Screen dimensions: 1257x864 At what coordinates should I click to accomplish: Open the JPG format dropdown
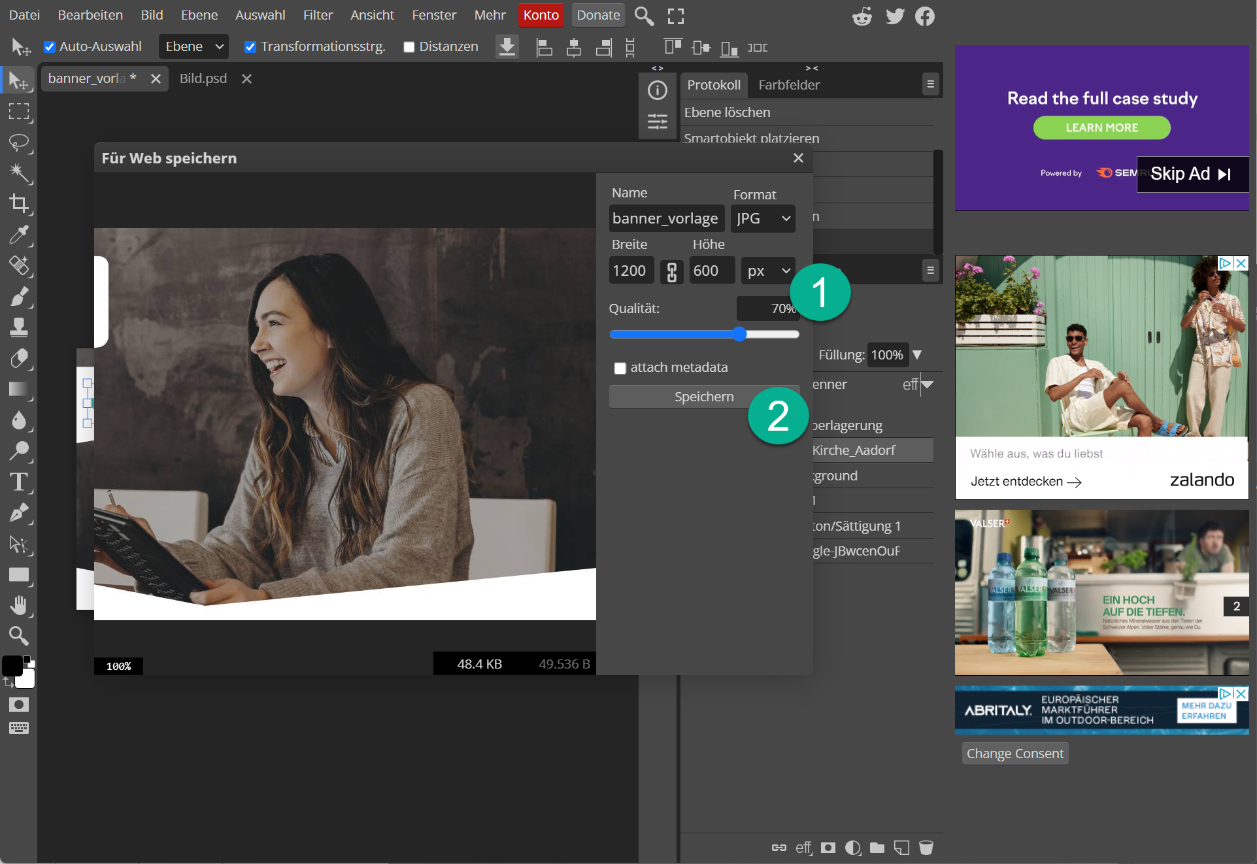click(763, 218)
